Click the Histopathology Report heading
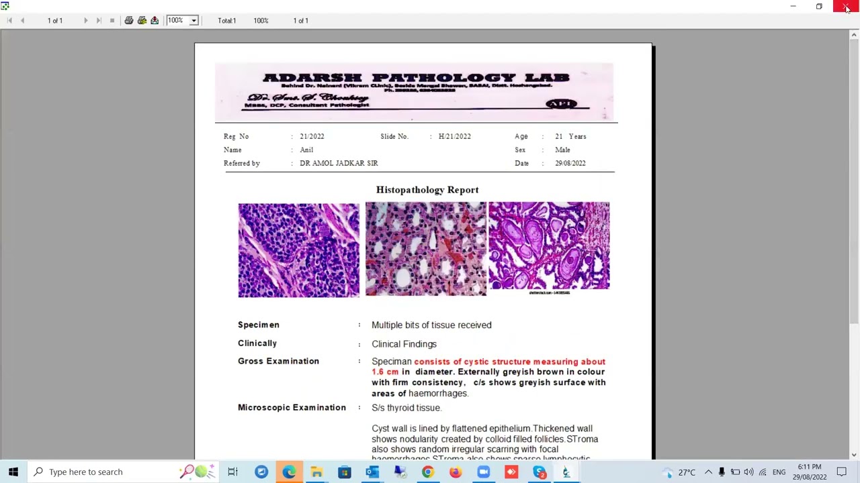This screenshot has height=483, width=860. 427,190
